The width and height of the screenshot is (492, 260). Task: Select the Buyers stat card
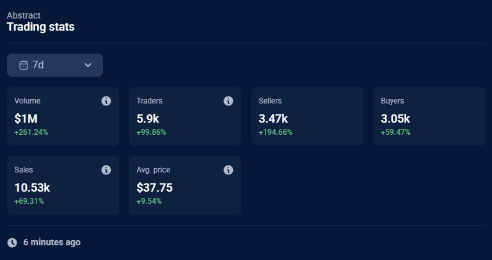pyautogui.click(x=429, y=116)
